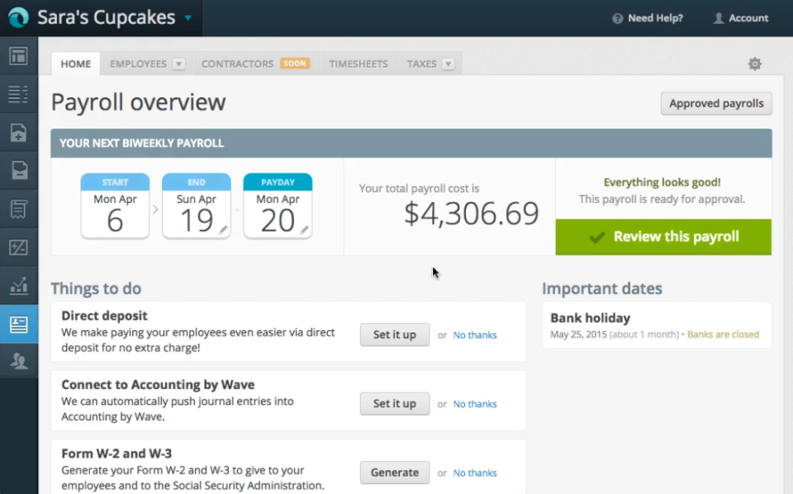Click the Things to do heading

pyautogui.click(x=96, y=289)
